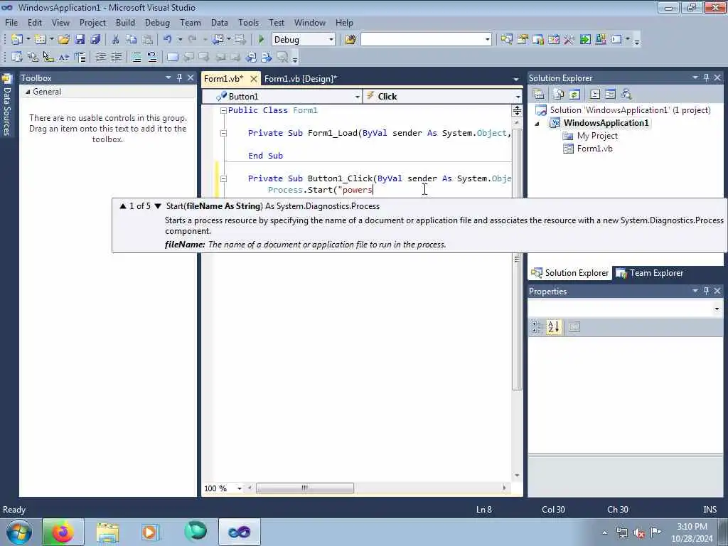Click Show All Files in Solution Explorer

pos(559,95)
